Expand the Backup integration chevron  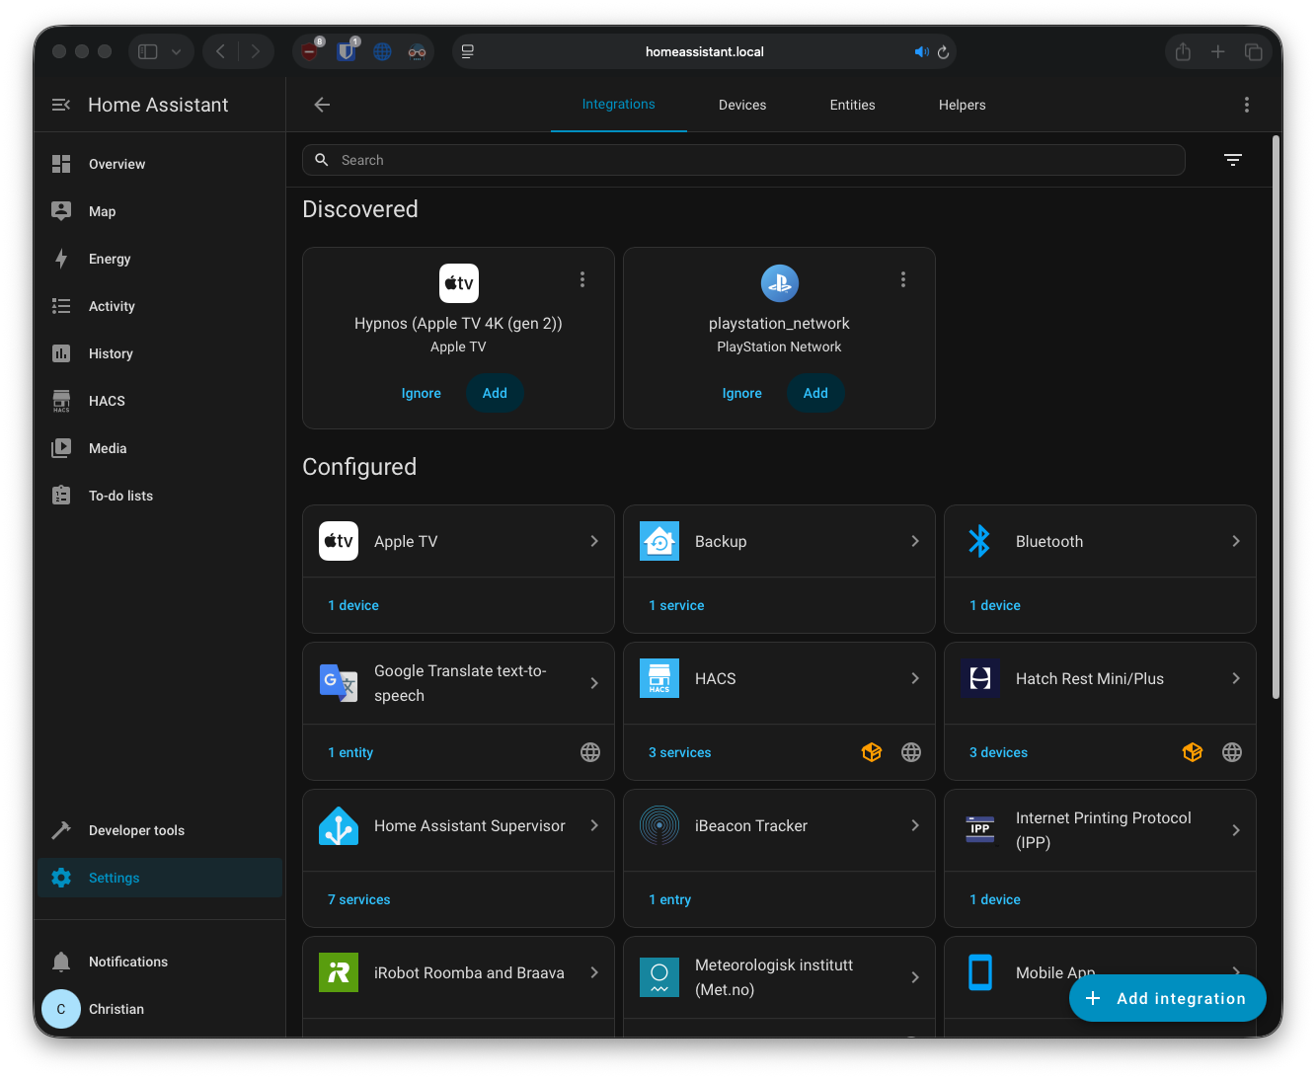click(915, 541)
